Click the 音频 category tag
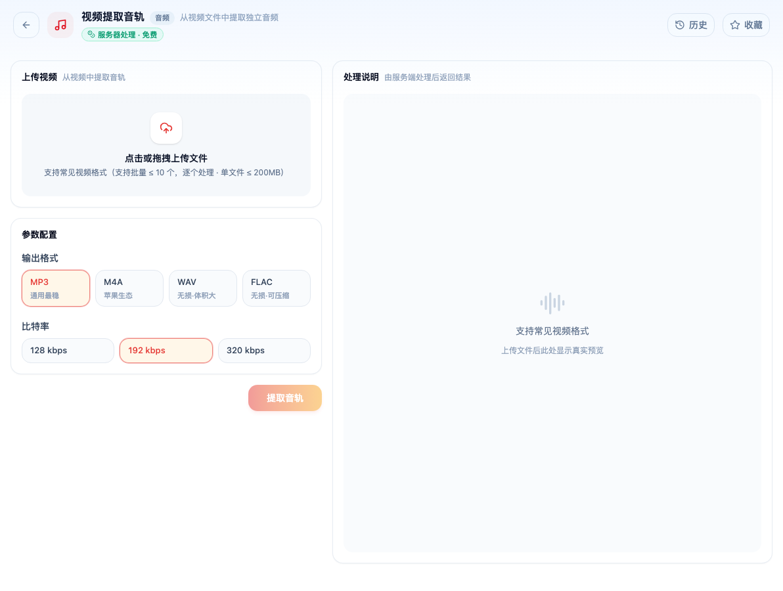The height and width of the screenshot is (591, 783). pyautogui.click(x=162, y=18)
